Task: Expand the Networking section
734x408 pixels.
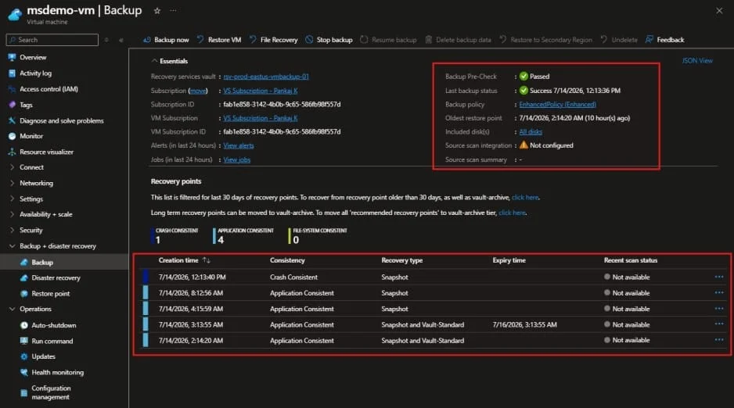Action: (x=13, y=183)
